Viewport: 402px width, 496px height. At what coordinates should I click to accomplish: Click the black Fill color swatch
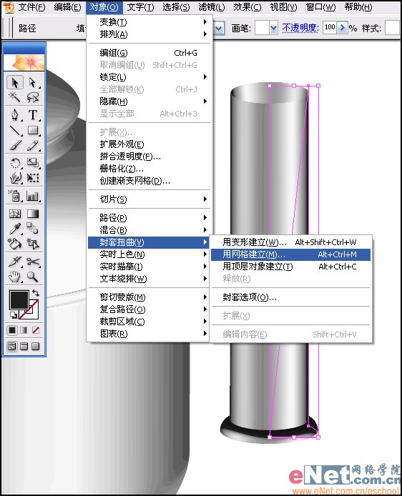pos(19,300)
